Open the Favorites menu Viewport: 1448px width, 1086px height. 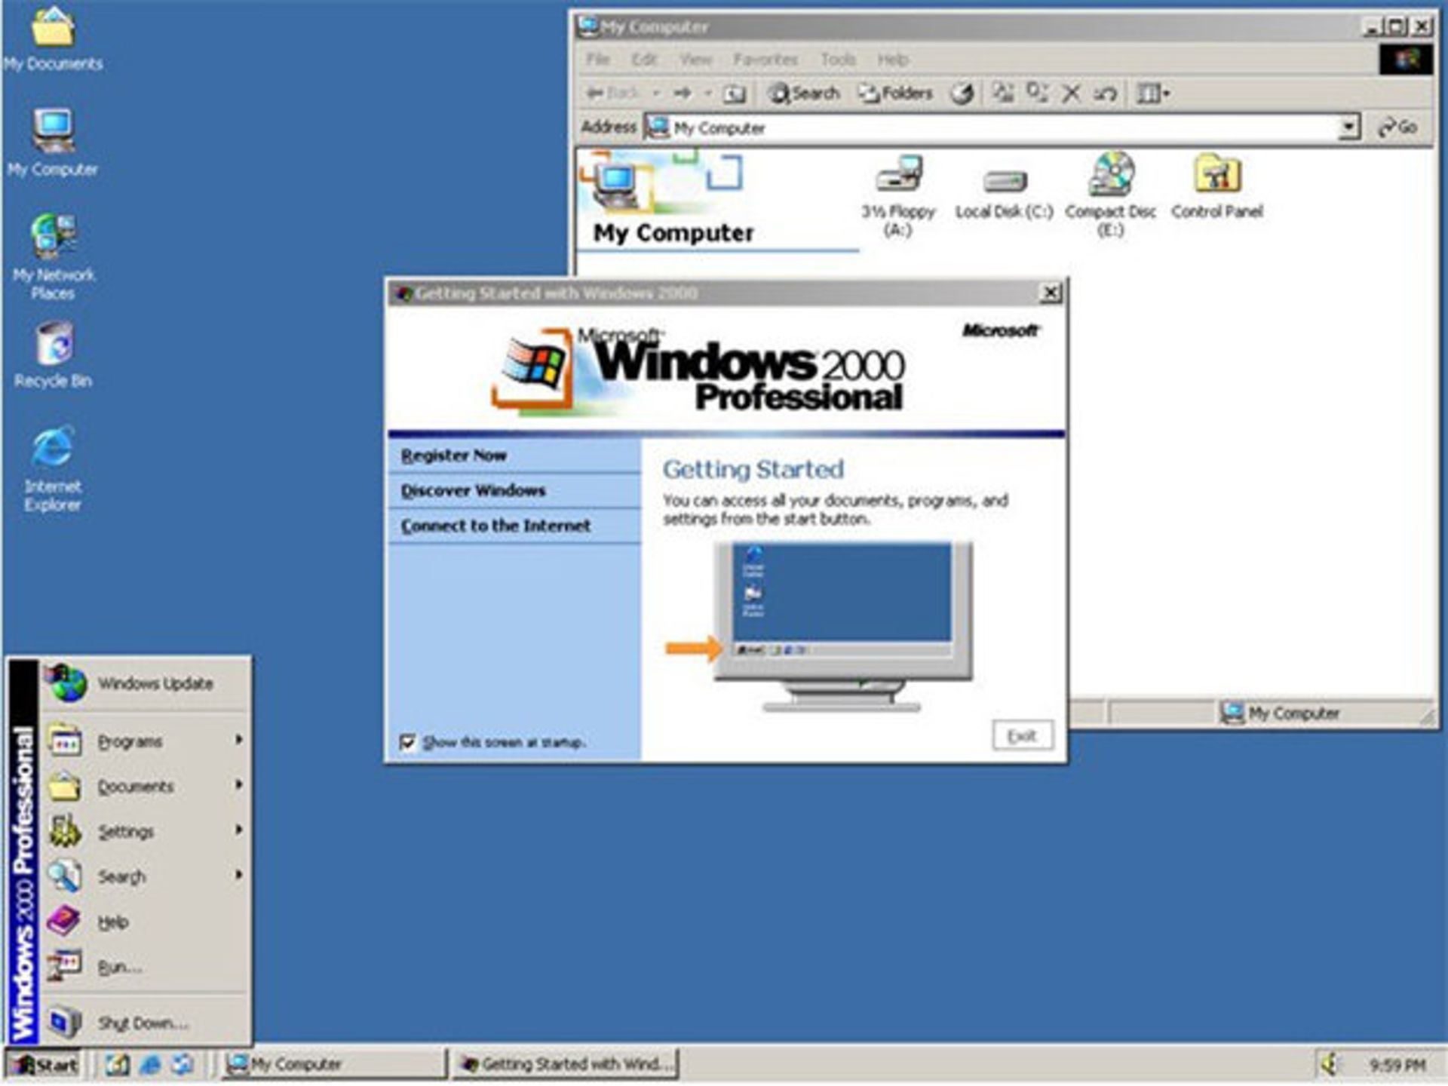764,59
